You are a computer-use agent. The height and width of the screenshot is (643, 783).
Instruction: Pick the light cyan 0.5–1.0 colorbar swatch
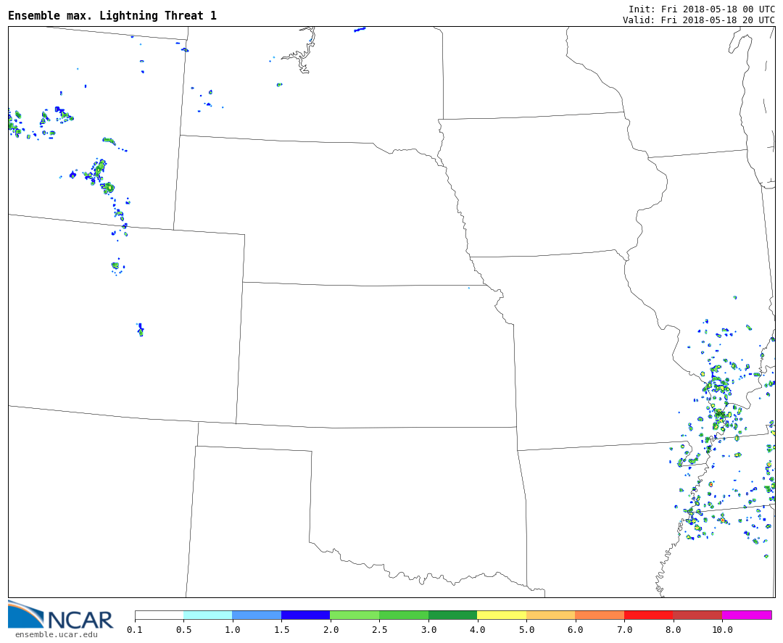(208, 615)
